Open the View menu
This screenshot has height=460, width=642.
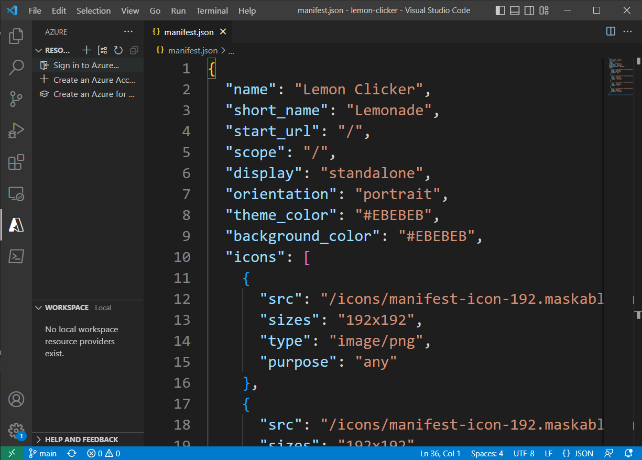point(130,10)
